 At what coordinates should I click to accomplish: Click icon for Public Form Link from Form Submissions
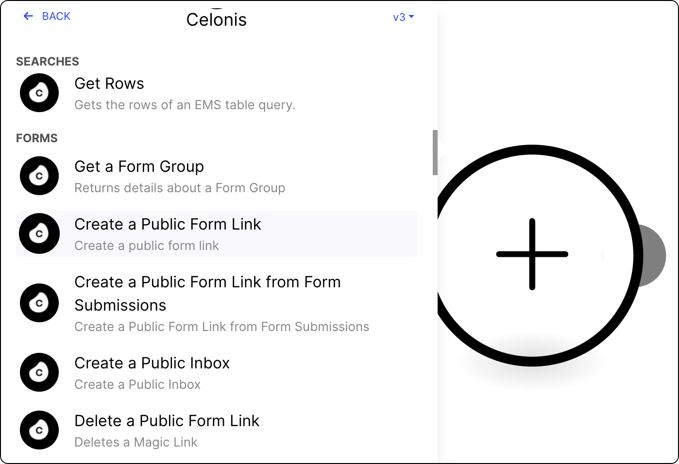pos(39,303)
